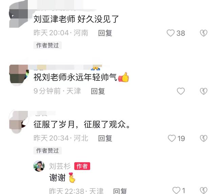The height and width of the screenshot is (194, 217).
Task: Tap the red 作者 badge
Action: click(x=82, y=166)
